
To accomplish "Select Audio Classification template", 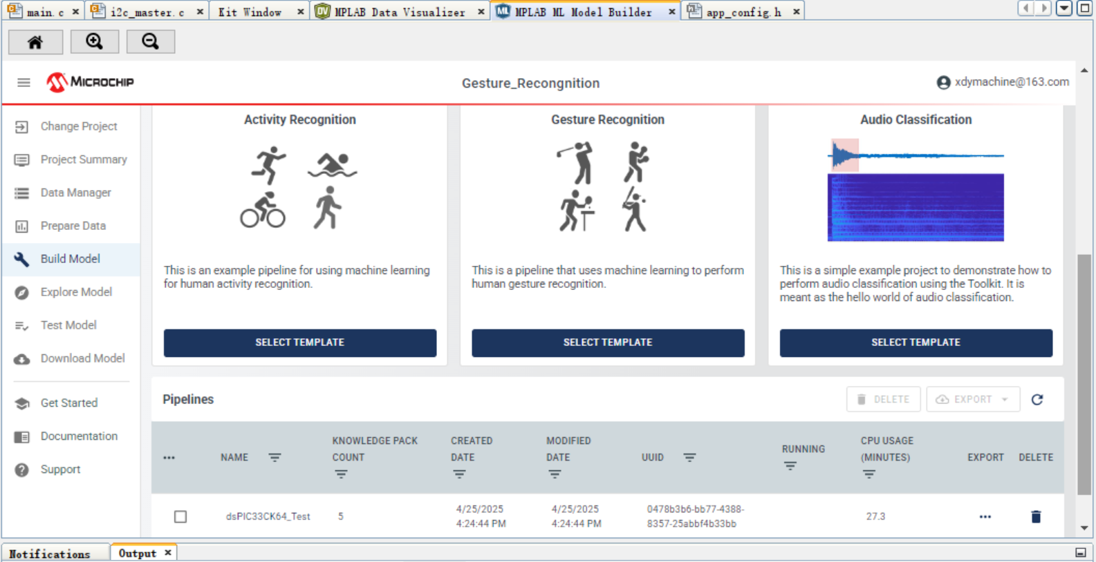I will click(916, 342).
